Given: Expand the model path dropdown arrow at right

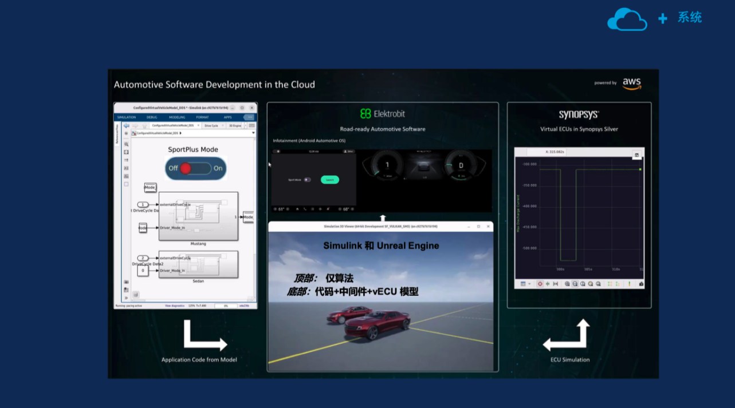Looking at the screenshot, I should click(253, 133).
